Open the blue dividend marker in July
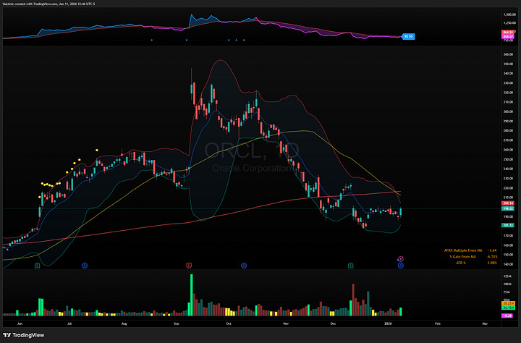This screenshot has height=343, width=521. click(x=85, y=266)
